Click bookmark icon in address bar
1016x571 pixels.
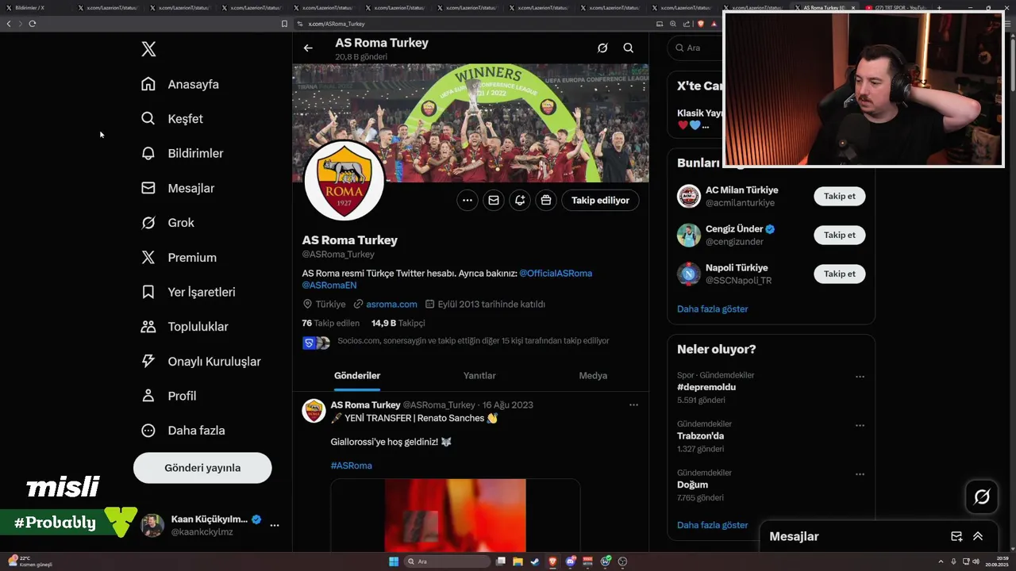pyautogui.click(x=284, y=24)
